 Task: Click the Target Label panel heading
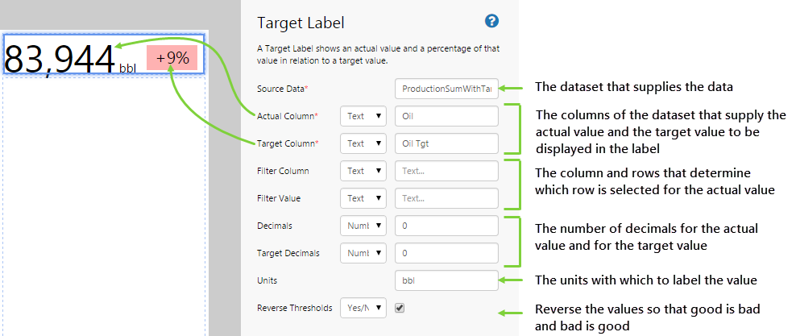pos(301,23)
